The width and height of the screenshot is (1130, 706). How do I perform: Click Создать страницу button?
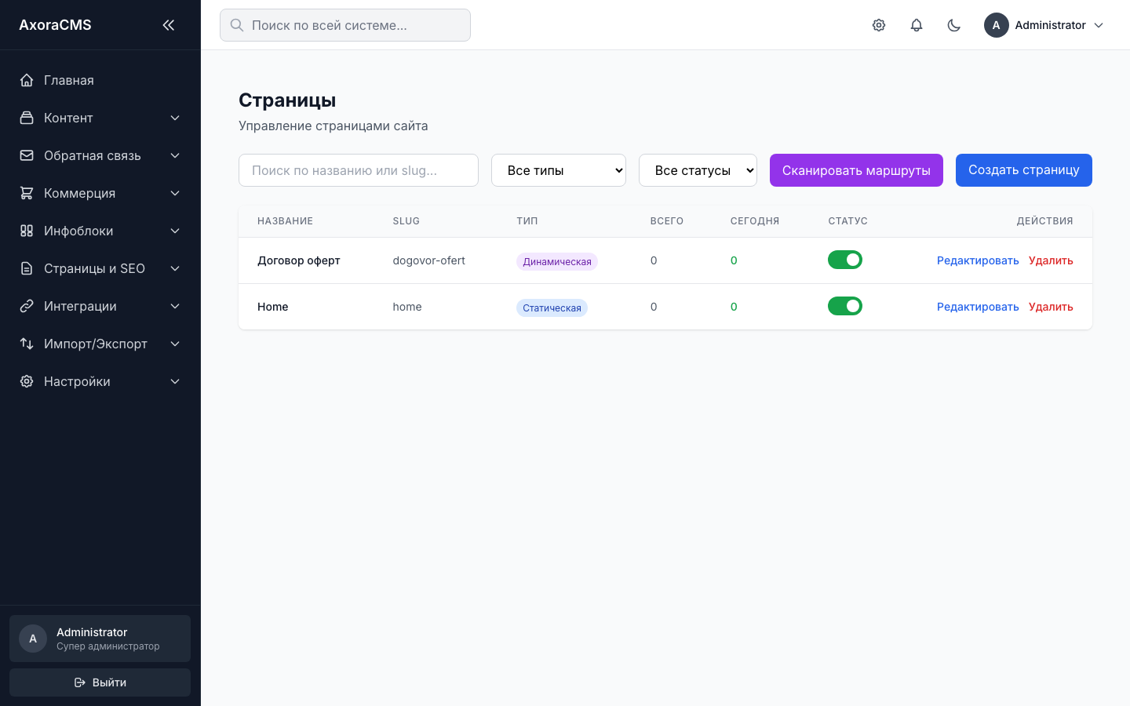pos(1024,170)
